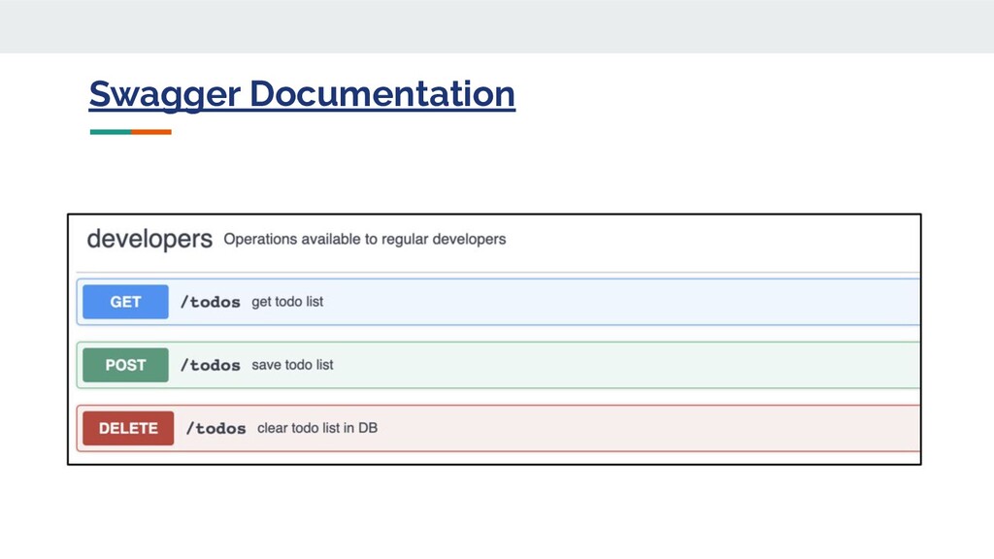Click the /todos path beside POST
Viewport: 994px width, 559px height.
click(x=211, y=366)
